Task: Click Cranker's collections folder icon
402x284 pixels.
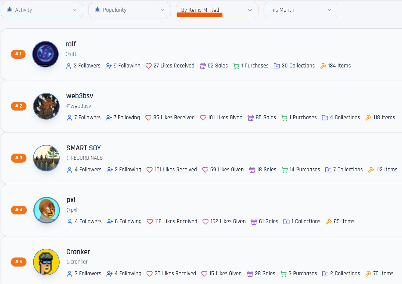Action: 325,274
